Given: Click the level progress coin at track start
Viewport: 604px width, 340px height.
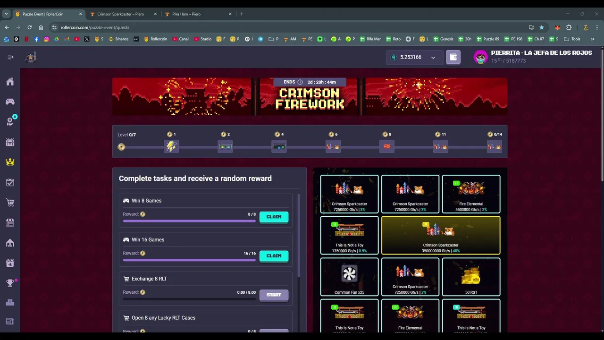Looking at the screenshot, I should pos(121,147).
